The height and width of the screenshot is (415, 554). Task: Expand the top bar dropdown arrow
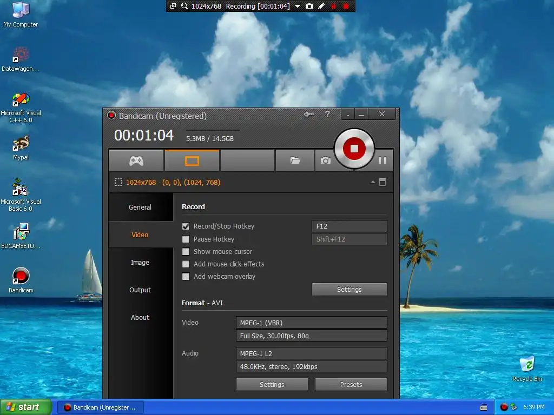(298, 6)
